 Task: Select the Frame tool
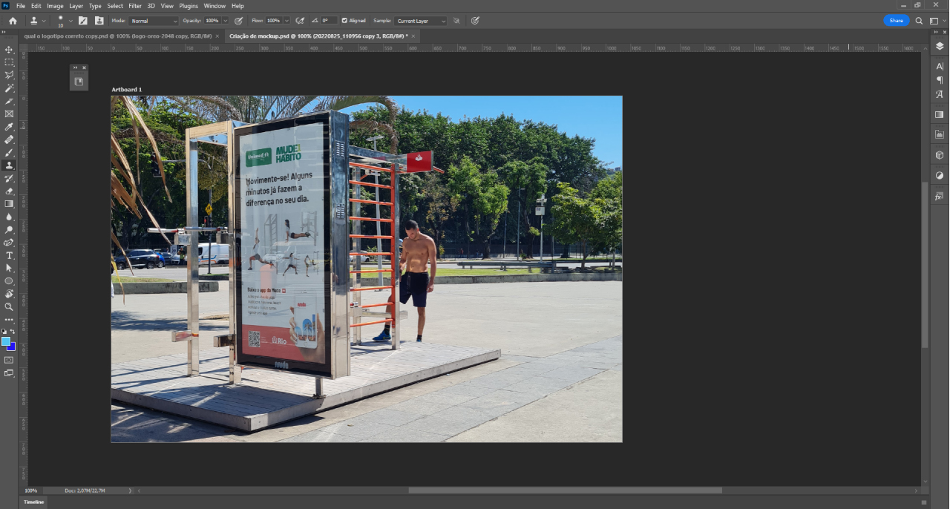(9, 114)
